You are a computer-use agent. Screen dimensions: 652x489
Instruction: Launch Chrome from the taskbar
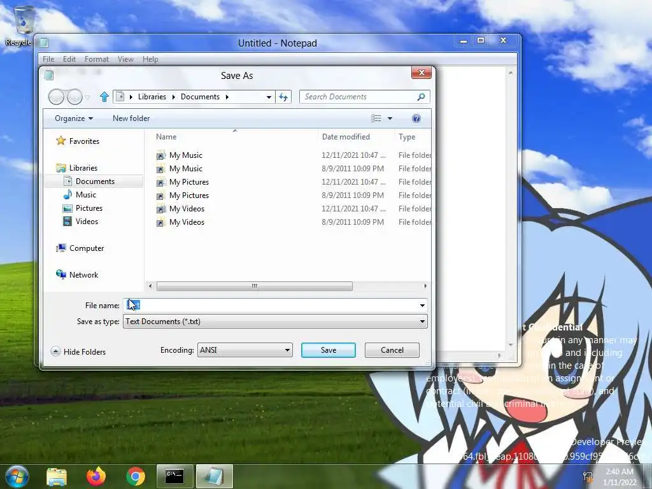[x=135, y=476]
